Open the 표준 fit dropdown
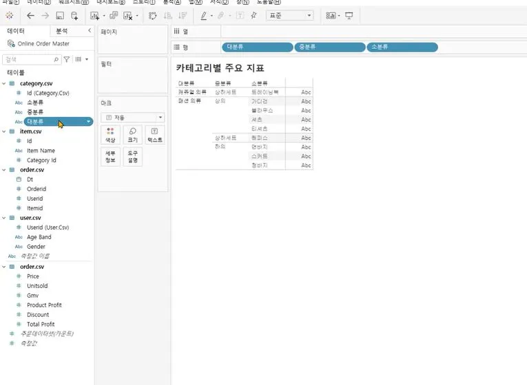Viewport: 527px width, 385px height. 290,15
